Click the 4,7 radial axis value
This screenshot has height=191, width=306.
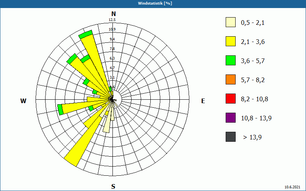[112, 68]
